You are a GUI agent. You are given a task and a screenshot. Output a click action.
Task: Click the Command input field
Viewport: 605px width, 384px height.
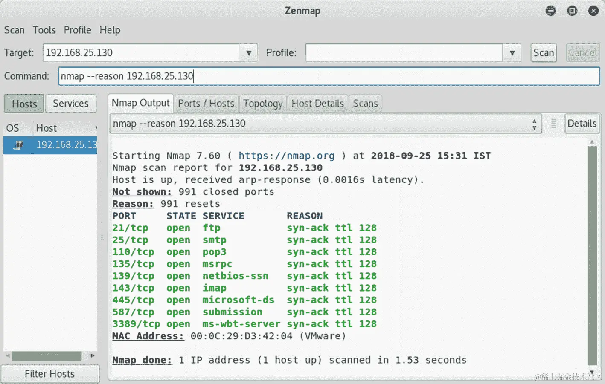329,76
